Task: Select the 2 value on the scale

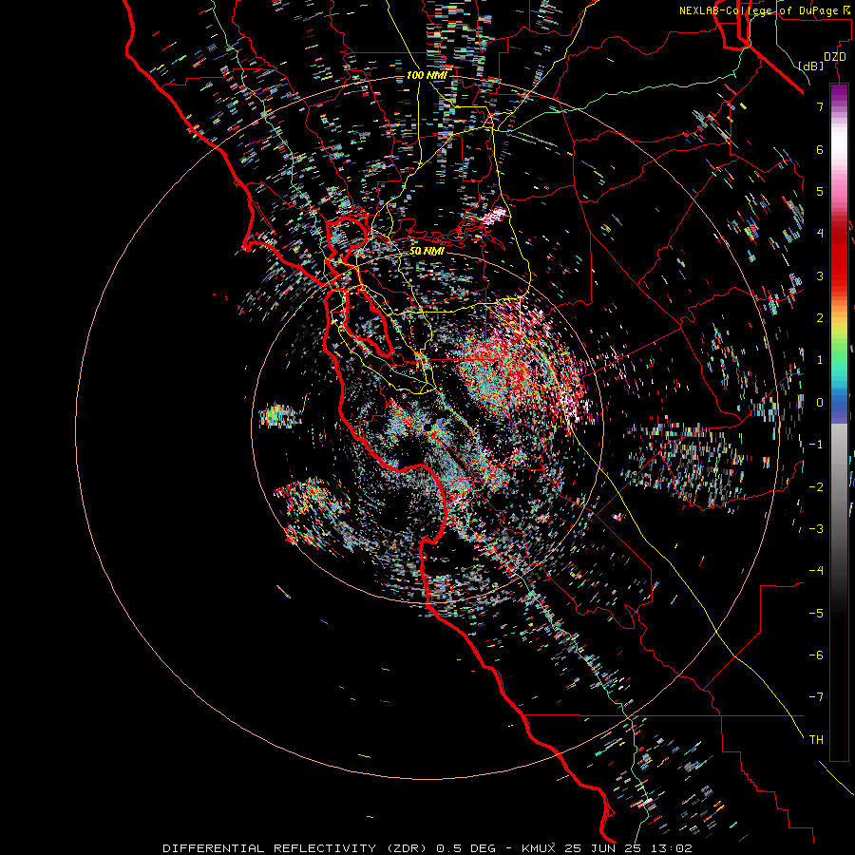Action: 820,318
